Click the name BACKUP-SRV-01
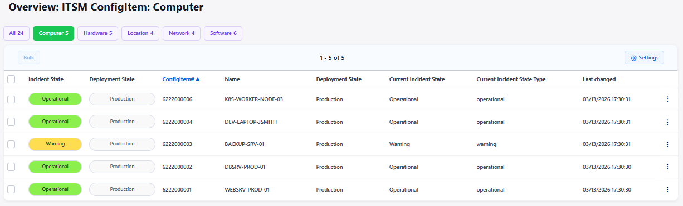This screenshot has width=683, height=206. pos(244,144)
